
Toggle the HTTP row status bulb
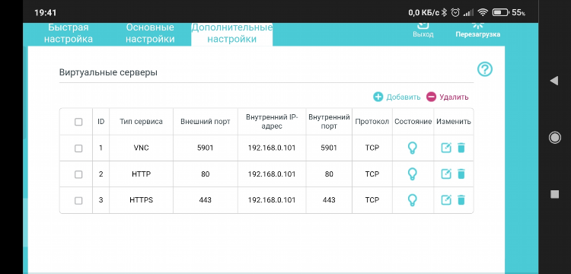click(x=412, y=174)
